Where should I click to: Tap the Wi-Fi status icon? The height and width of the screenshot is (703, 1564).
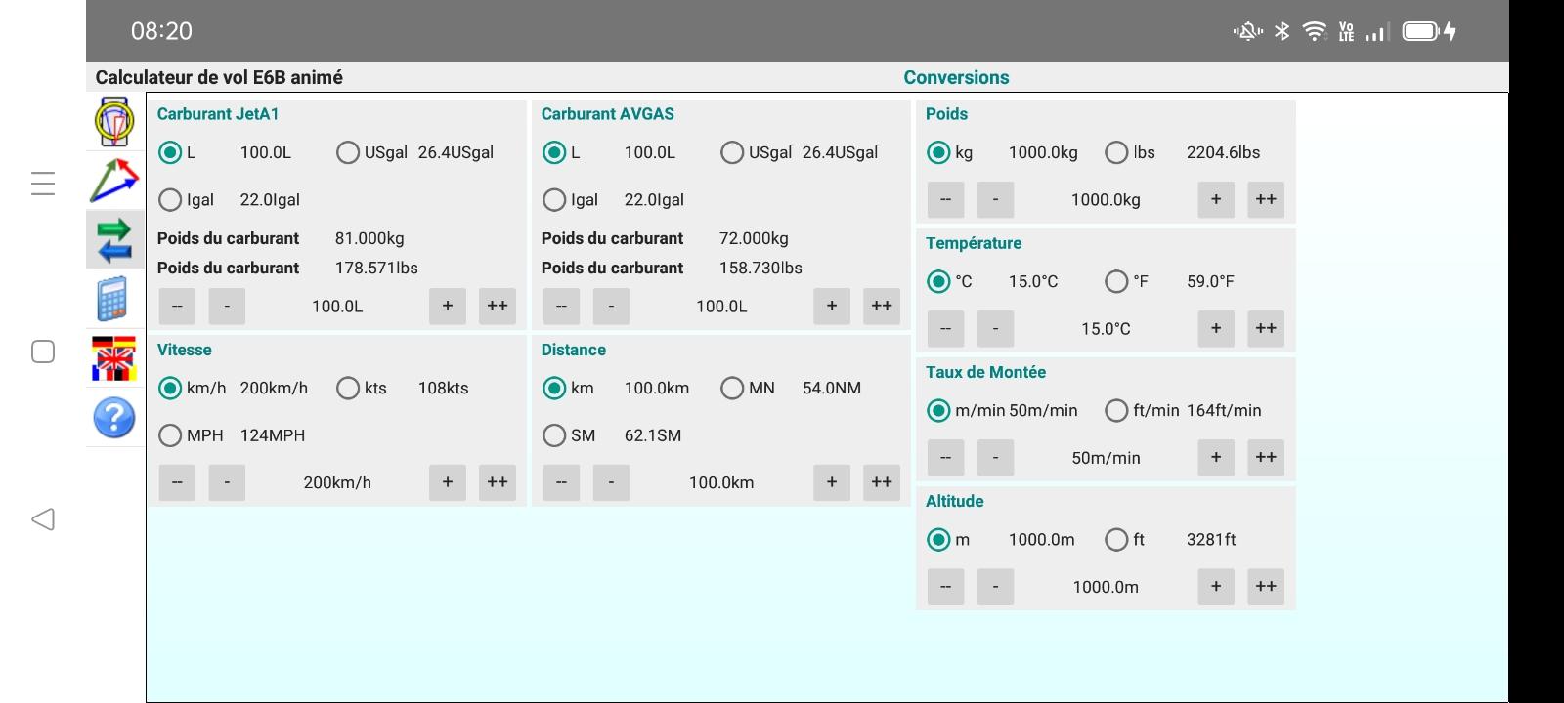point(1315,31)
